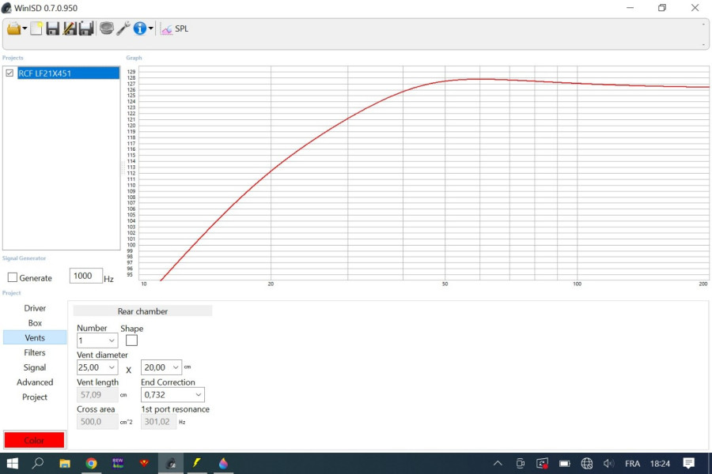The image size is (712, 474).
Task: Enable the Generate signal checkbox
Action: tap(13, 277)
